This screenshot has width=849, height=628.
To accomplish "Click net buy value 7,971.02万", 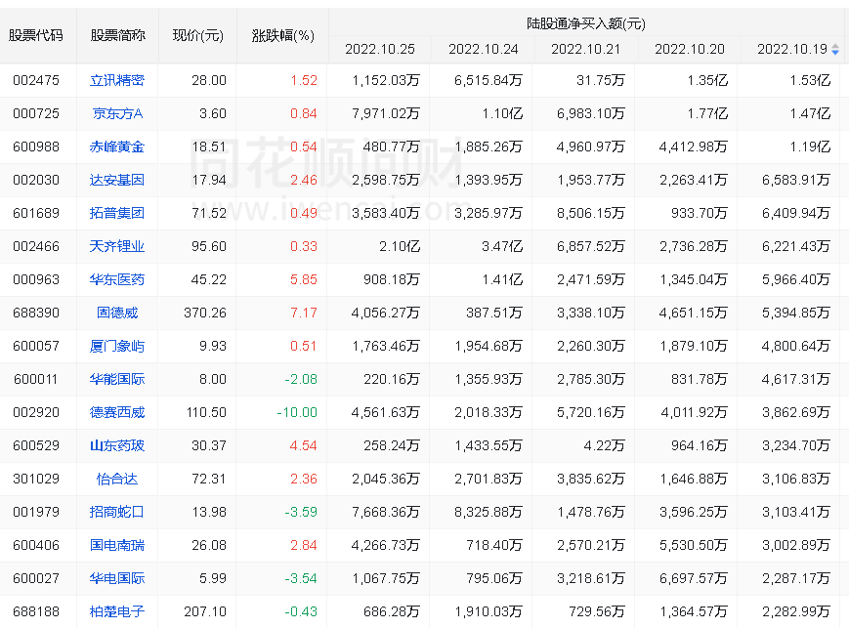I will pyautogui.click(x=386, y=113).
